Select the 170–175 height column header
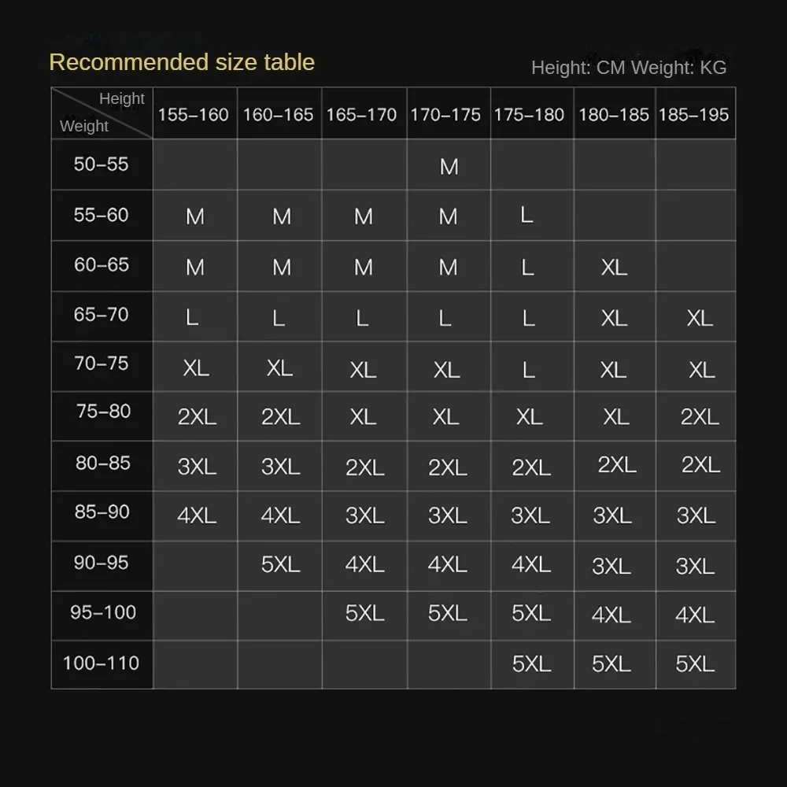The image size is (787, 787). coord(445,115)
